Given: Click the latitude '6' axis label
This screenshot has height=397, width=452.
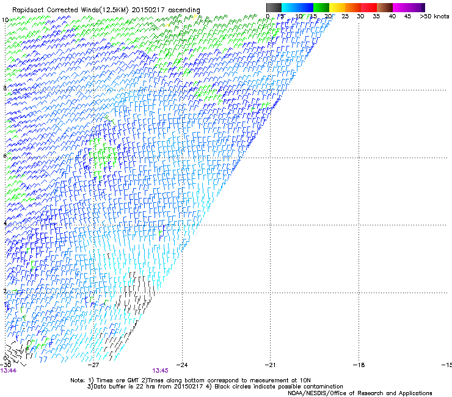Looking at the screenshot, I should point(5,156).
